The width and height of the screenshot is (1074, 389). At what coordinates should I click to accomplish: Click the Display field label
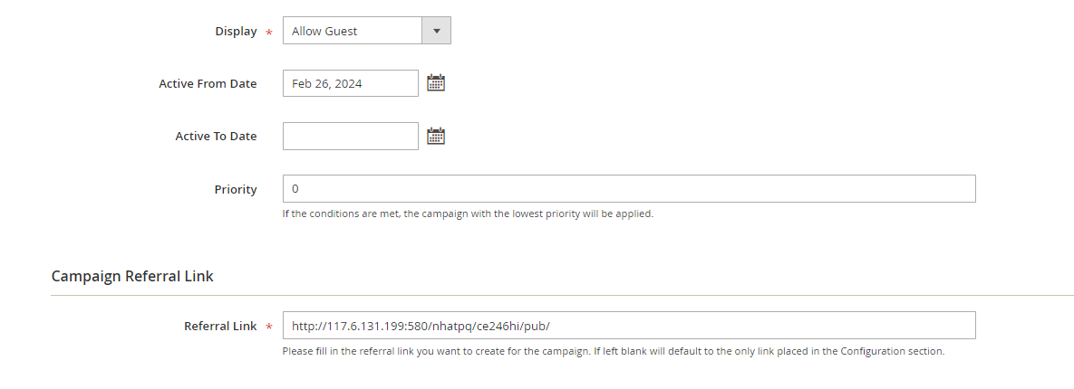click(x=236, y=31)
